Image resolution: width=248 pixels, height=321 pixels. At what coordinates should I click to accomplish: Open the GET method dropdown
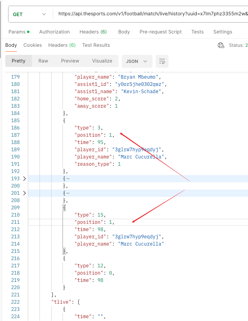tap(29, 15)
